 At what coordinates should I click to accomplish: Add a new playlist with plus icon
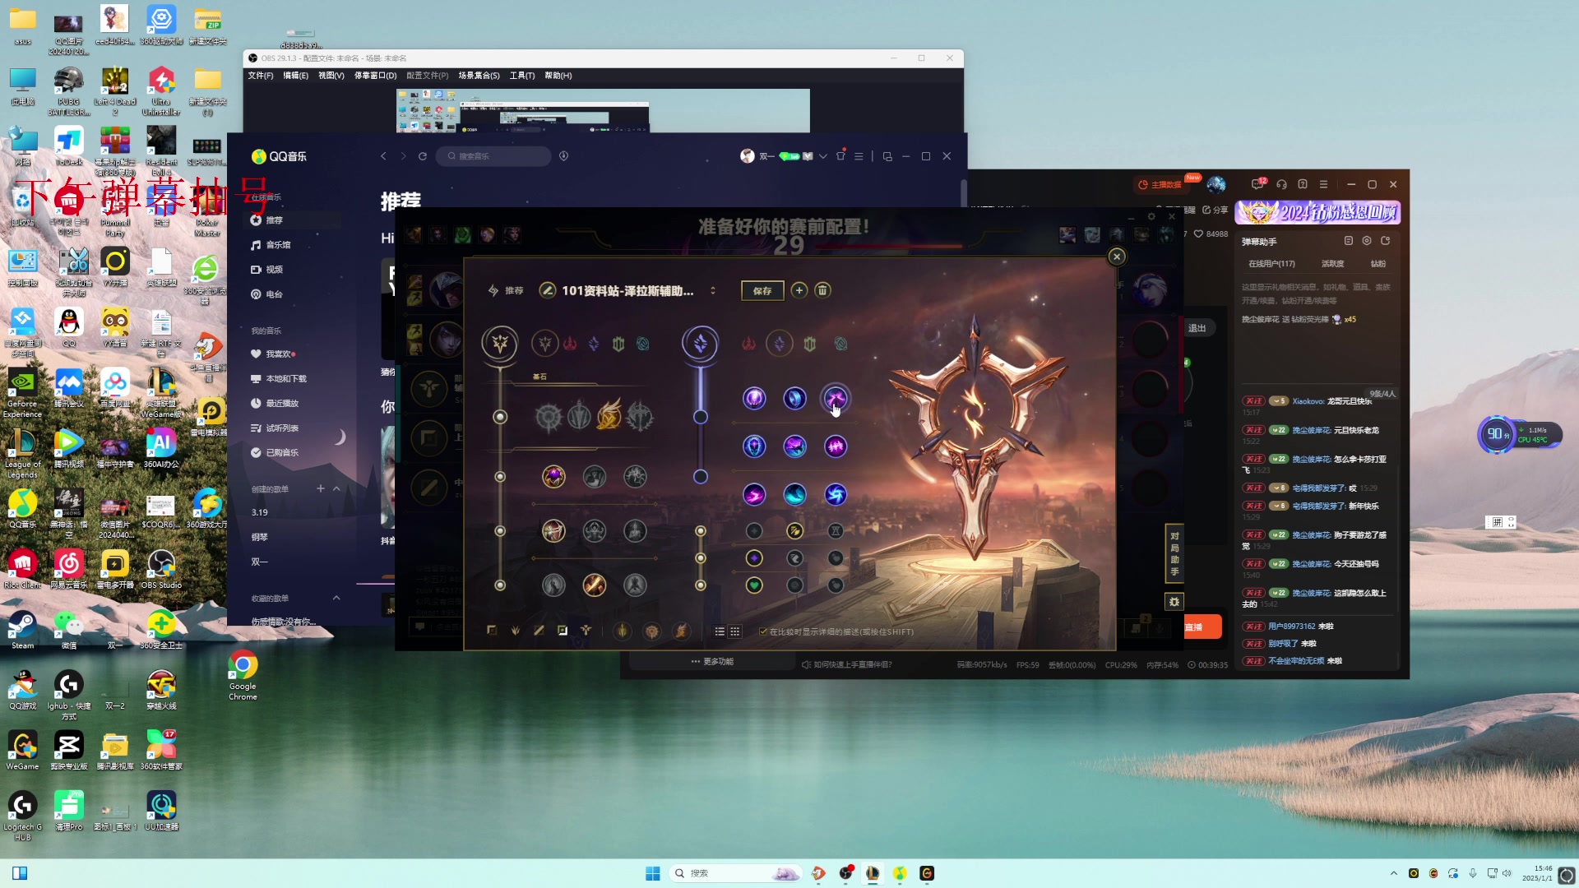pos(321,489)
